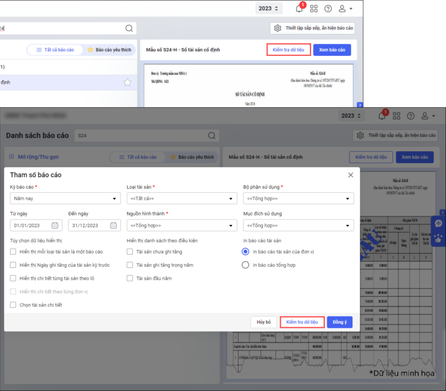Click Kiểm tra dữ liệu in lower window header
The image size is (446, 391).
pyautogui.click(x=371, y=157)
